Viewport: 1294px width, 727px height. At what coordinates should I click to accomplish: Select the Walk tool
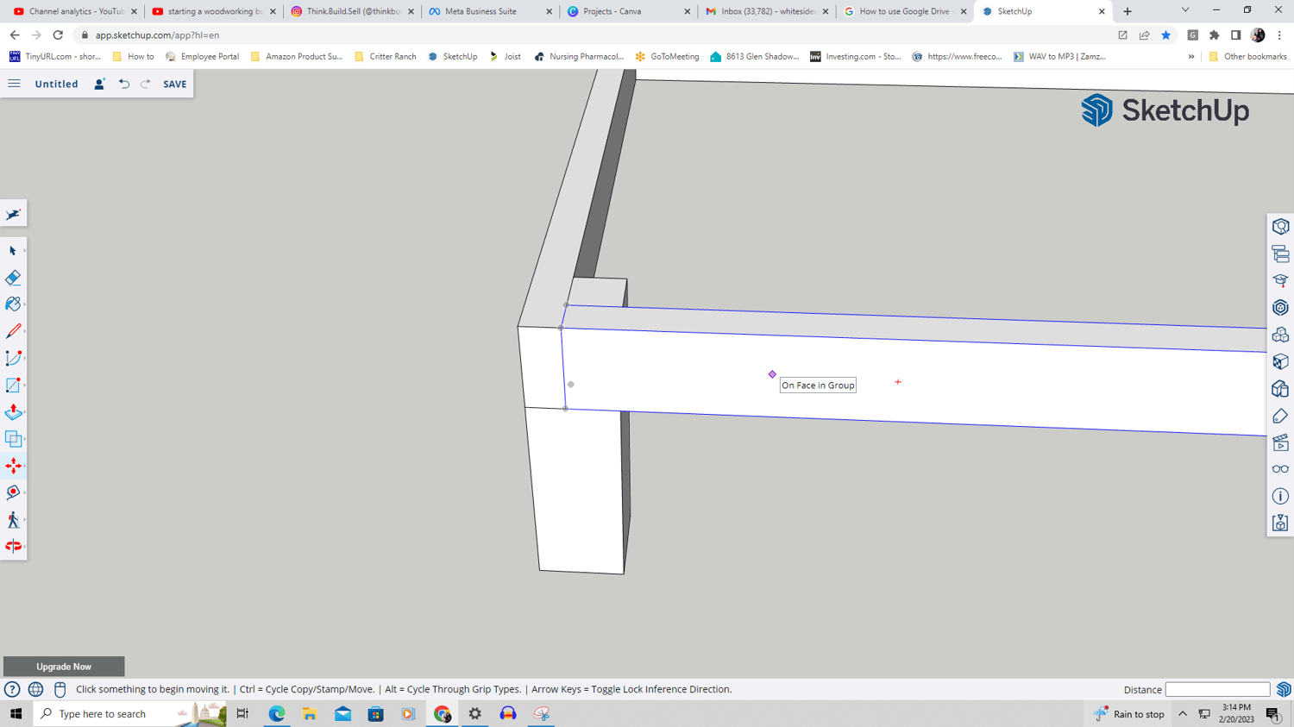(x=13, y=519)
